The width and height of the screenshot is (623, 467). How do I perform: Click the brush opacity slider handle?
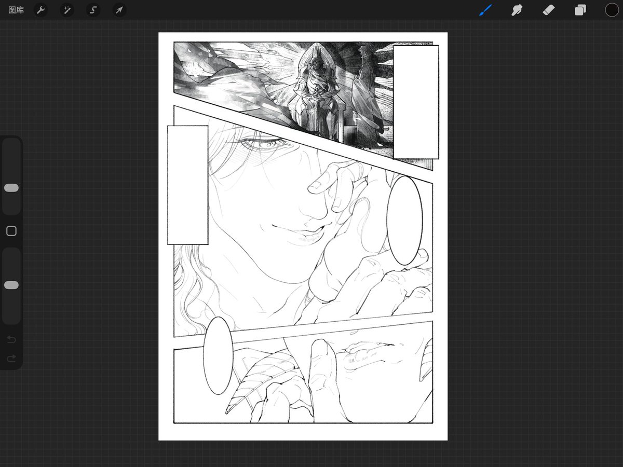pos(11,285)
